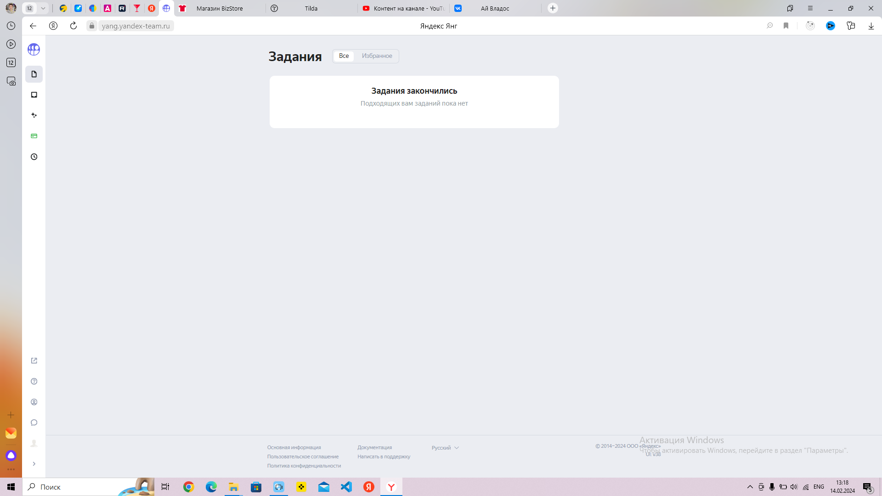882x496 pixels.
Task: Open the Написать в поддержку link
Action: pos(384,457)
